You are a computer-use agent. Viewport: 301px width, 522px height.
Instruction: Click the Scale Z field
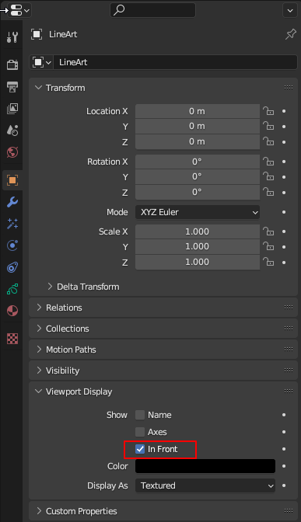(198, 263)
